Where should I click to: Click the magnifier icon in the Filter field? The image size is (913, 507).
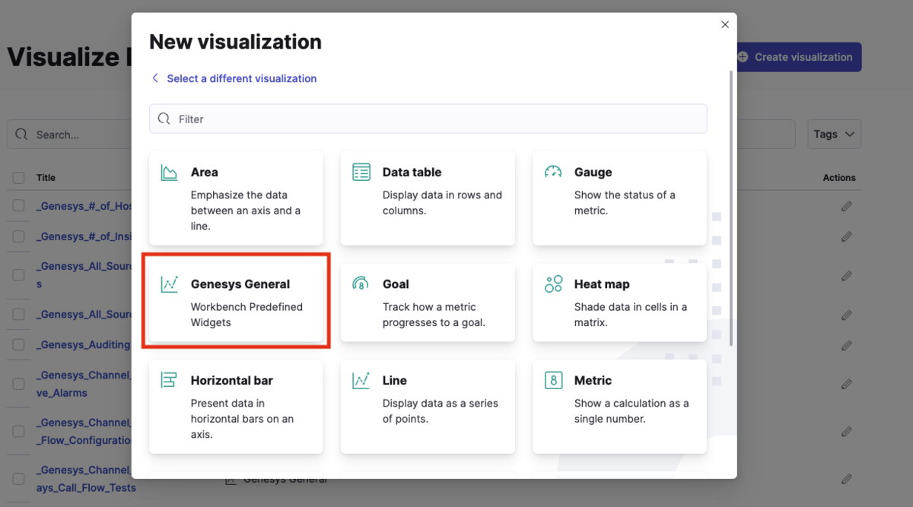164,119
